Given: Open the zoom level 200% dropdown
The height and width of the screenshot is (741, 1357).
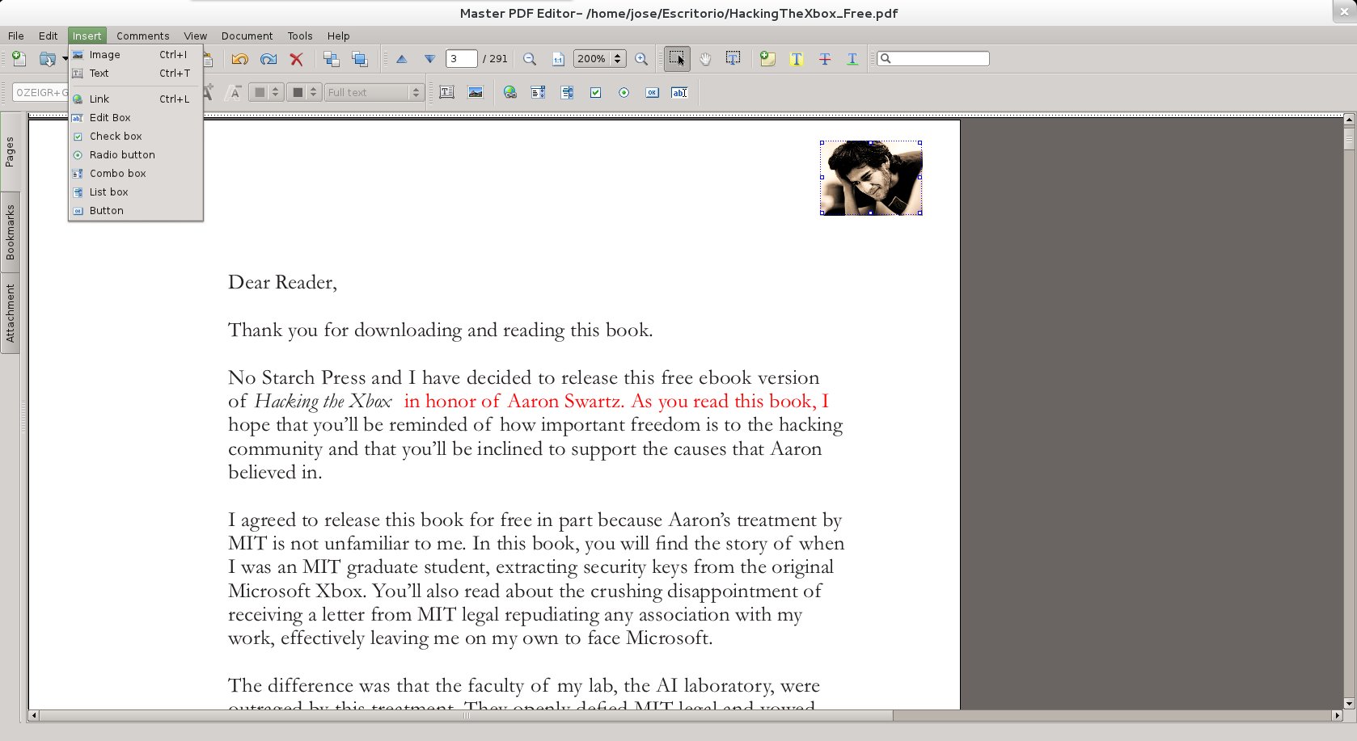Looking at the screenshot, I should coord(599,59).
